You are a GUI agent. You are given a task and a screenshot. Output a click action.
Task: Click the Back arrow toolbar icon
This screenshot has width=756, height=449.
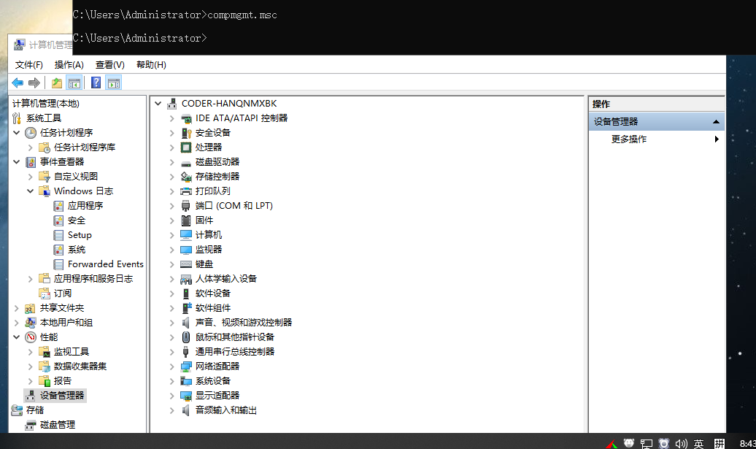click(18, 83)
